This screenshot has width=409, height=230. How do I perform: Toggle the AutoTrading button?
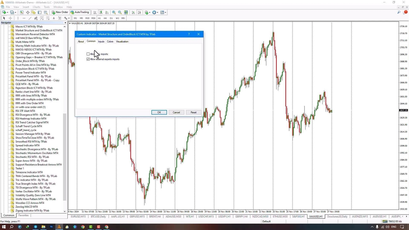tap(80, 12)
